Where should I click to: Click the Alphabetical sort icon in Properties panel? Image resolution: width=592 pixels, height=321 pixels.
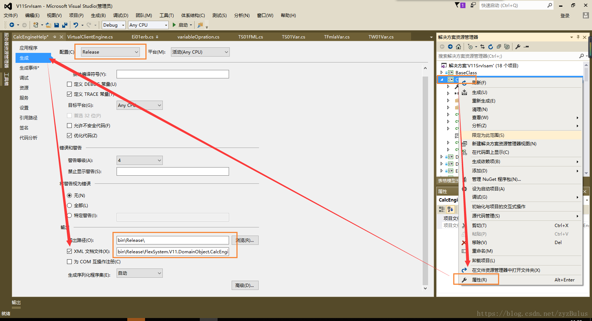[450, 209]
